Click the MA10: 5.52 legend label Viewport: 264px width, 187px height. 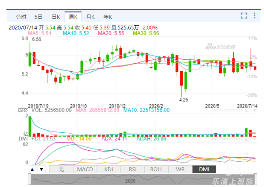(76, 33)
